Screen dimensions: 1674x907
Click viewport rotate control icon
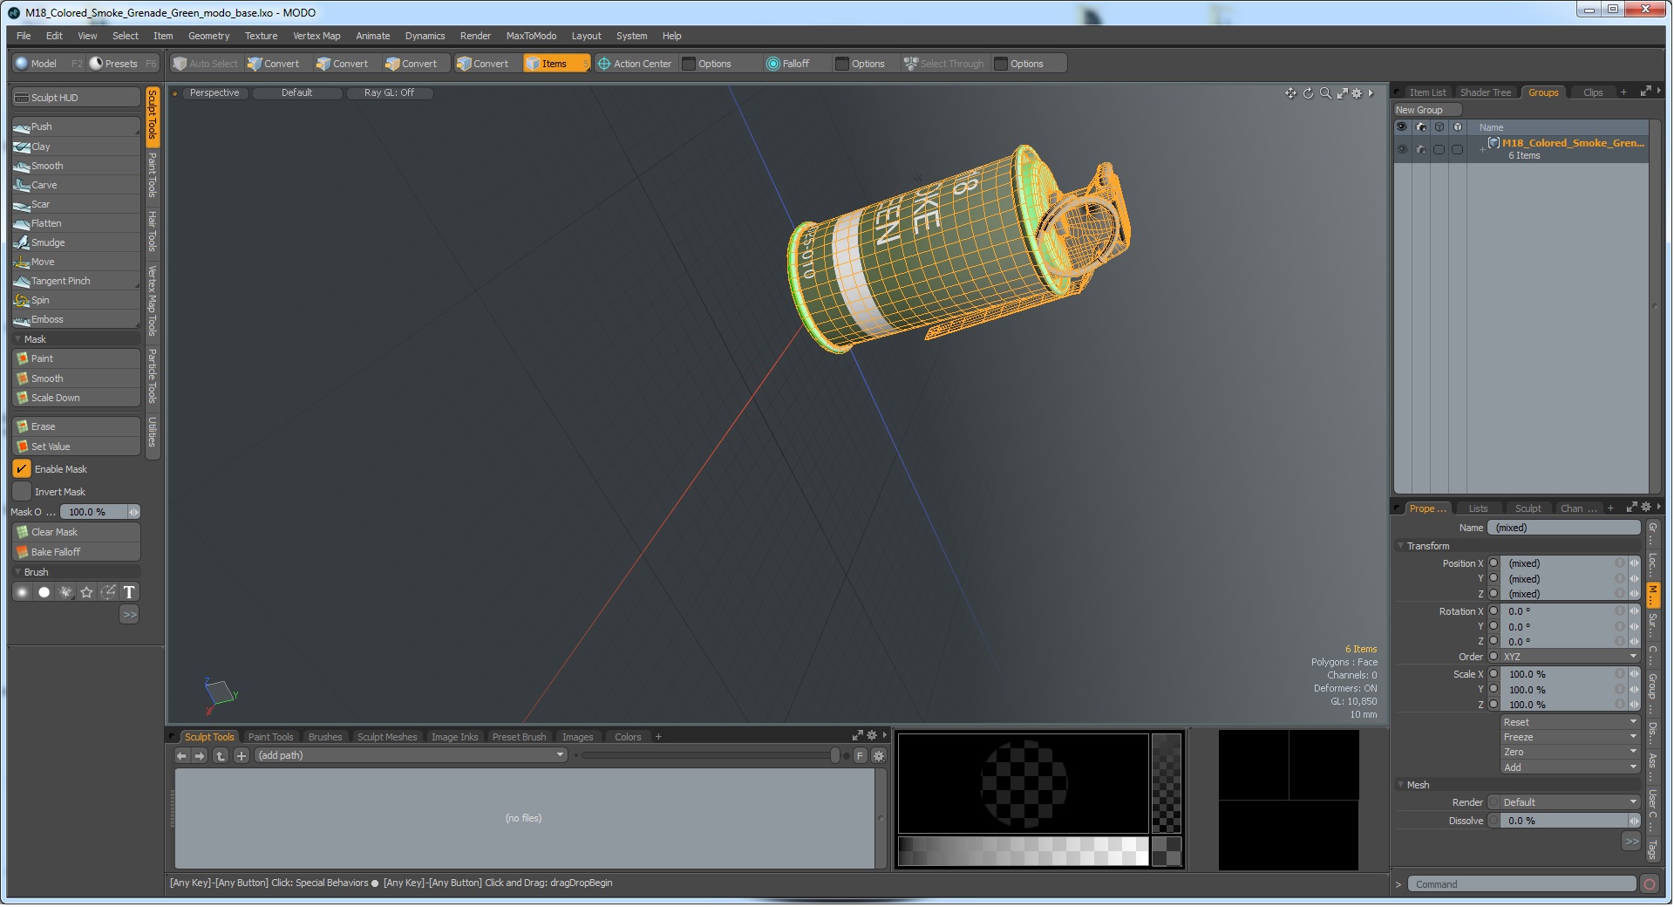1308,93
